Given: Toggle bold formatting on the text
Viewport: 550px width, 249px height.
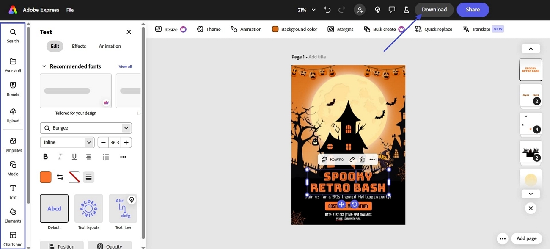Looking at the screenshot, I should [45, 157].
